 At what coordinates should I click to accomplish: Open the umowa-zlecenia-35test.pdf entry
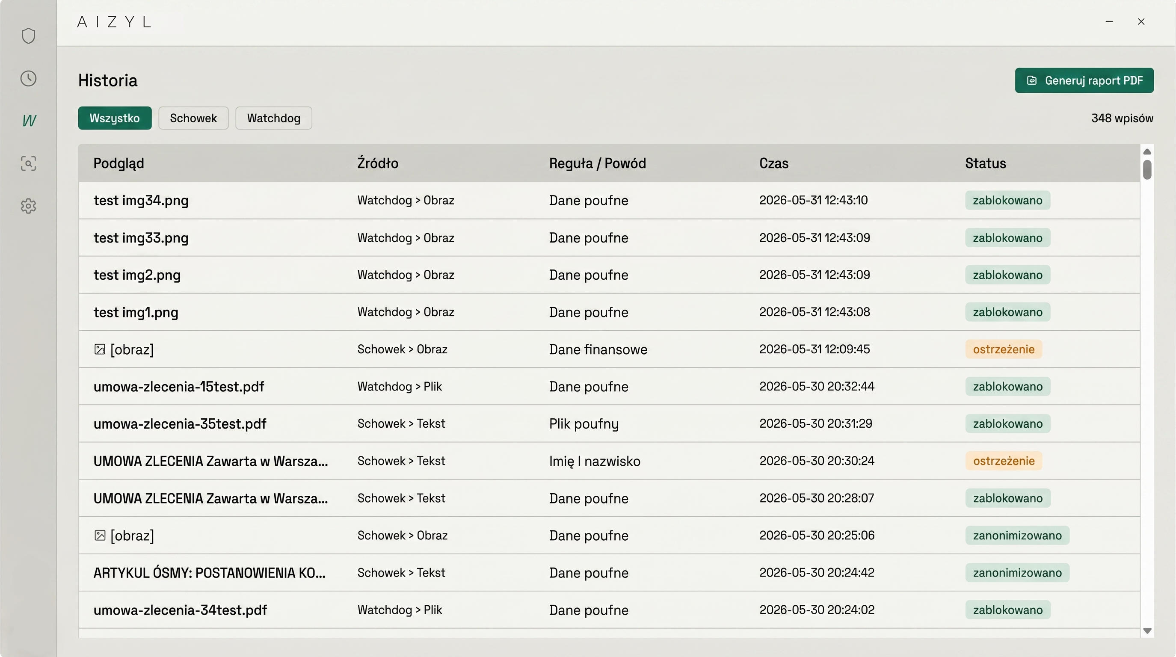[180, 424]
